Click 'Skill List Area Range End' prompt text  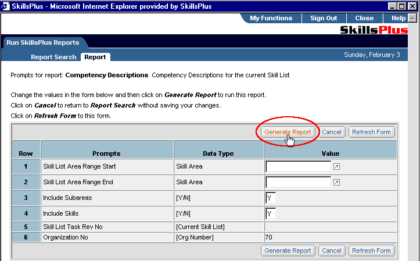78,182
